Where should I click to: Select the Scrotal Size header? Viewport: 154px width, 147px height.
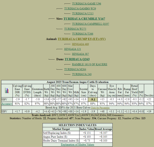pos(84,91)
